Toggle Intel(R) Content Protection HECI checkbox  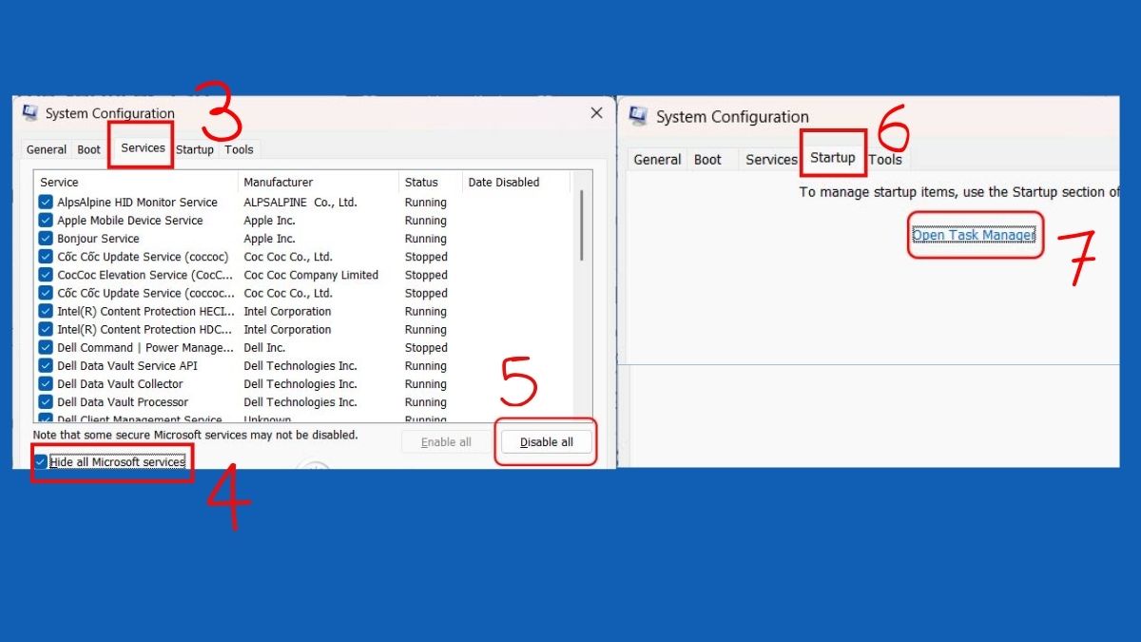pos(45,311)
